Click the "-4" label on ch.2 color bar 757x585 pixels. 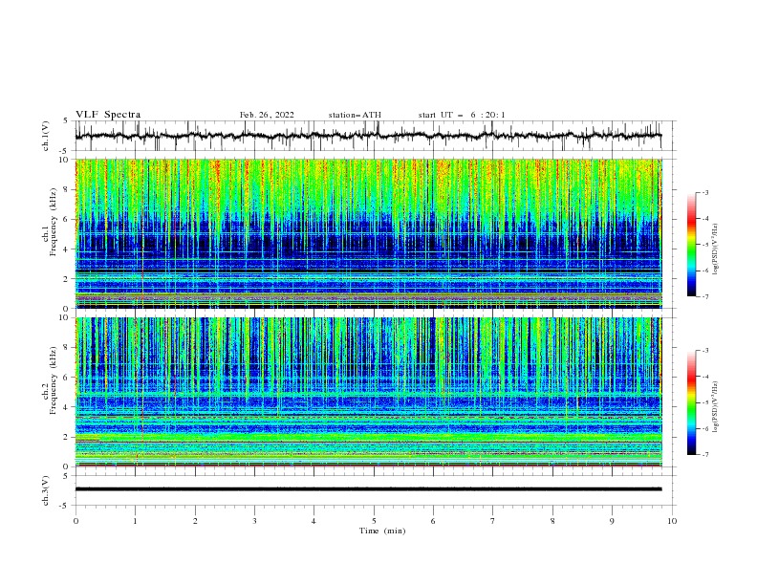pos(704,377)
